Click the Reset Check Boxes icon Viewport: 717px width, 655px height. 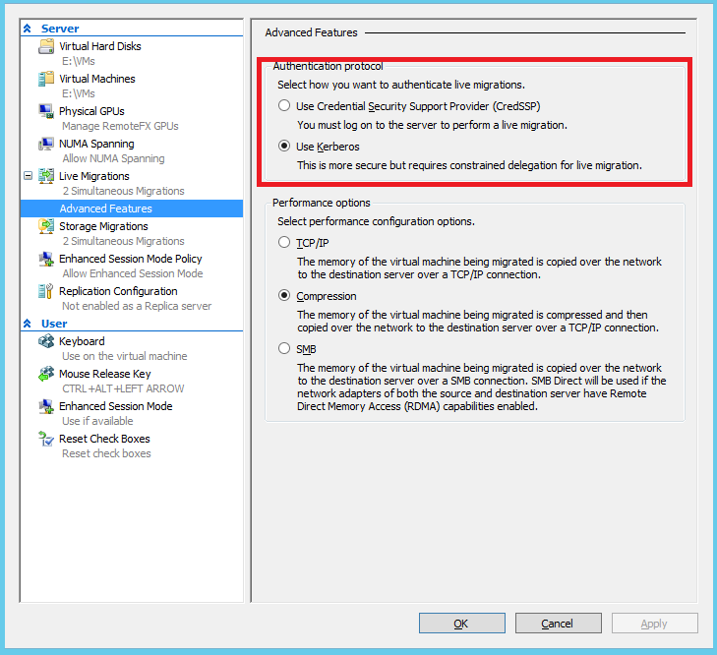pyautogui.click(x=46, y=439)
